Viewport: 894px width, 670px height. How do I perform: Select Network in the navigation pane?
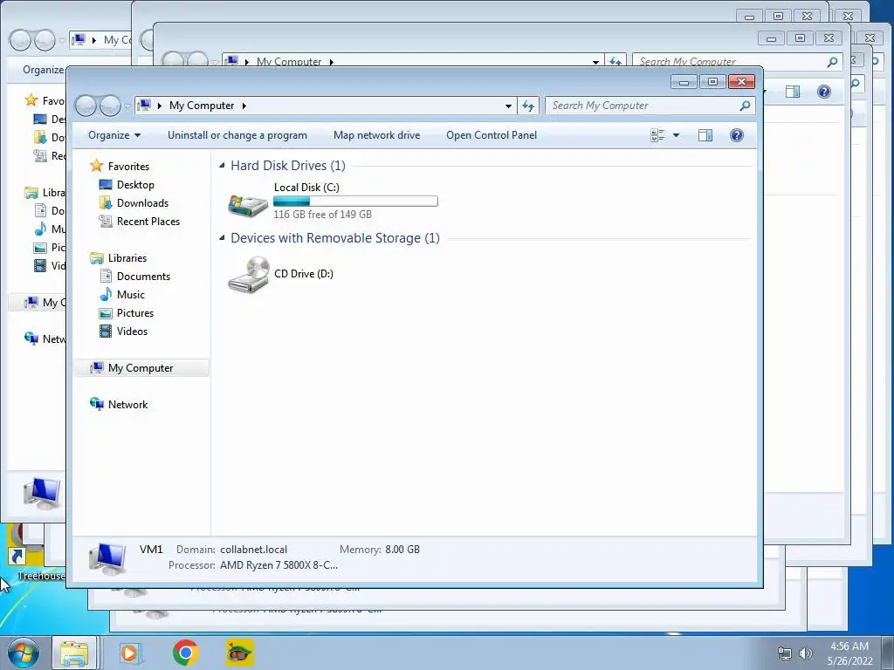pyautogui.click(x=127, y=405)
